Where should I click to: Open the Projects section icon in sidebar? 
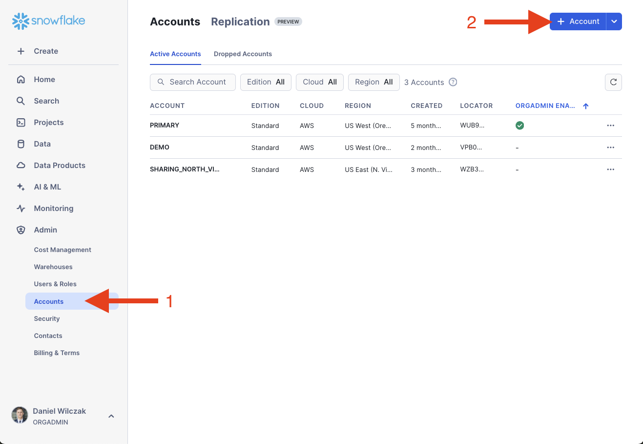pos(21,123)
